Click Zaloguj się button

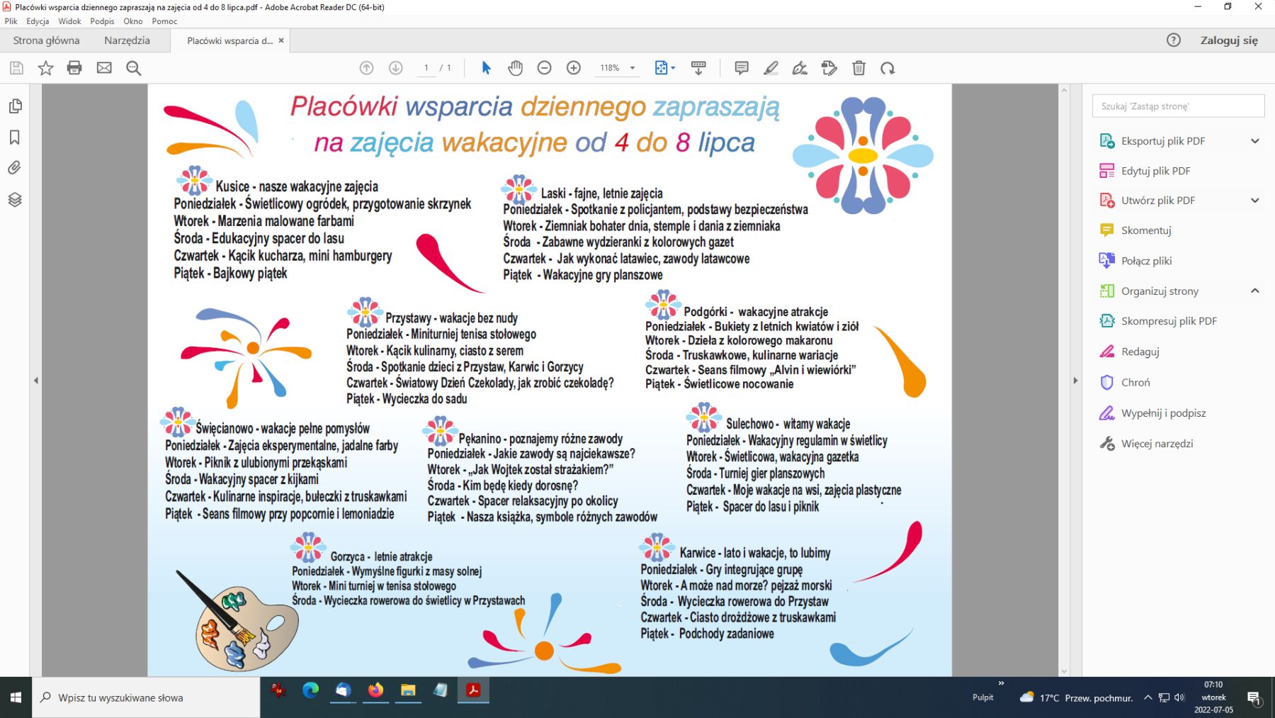pos(1229,40)
